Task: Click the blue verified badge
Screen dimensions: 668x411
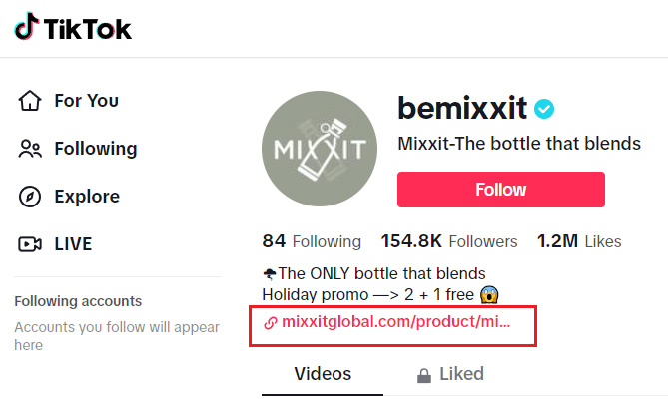Action: (544, 109)
